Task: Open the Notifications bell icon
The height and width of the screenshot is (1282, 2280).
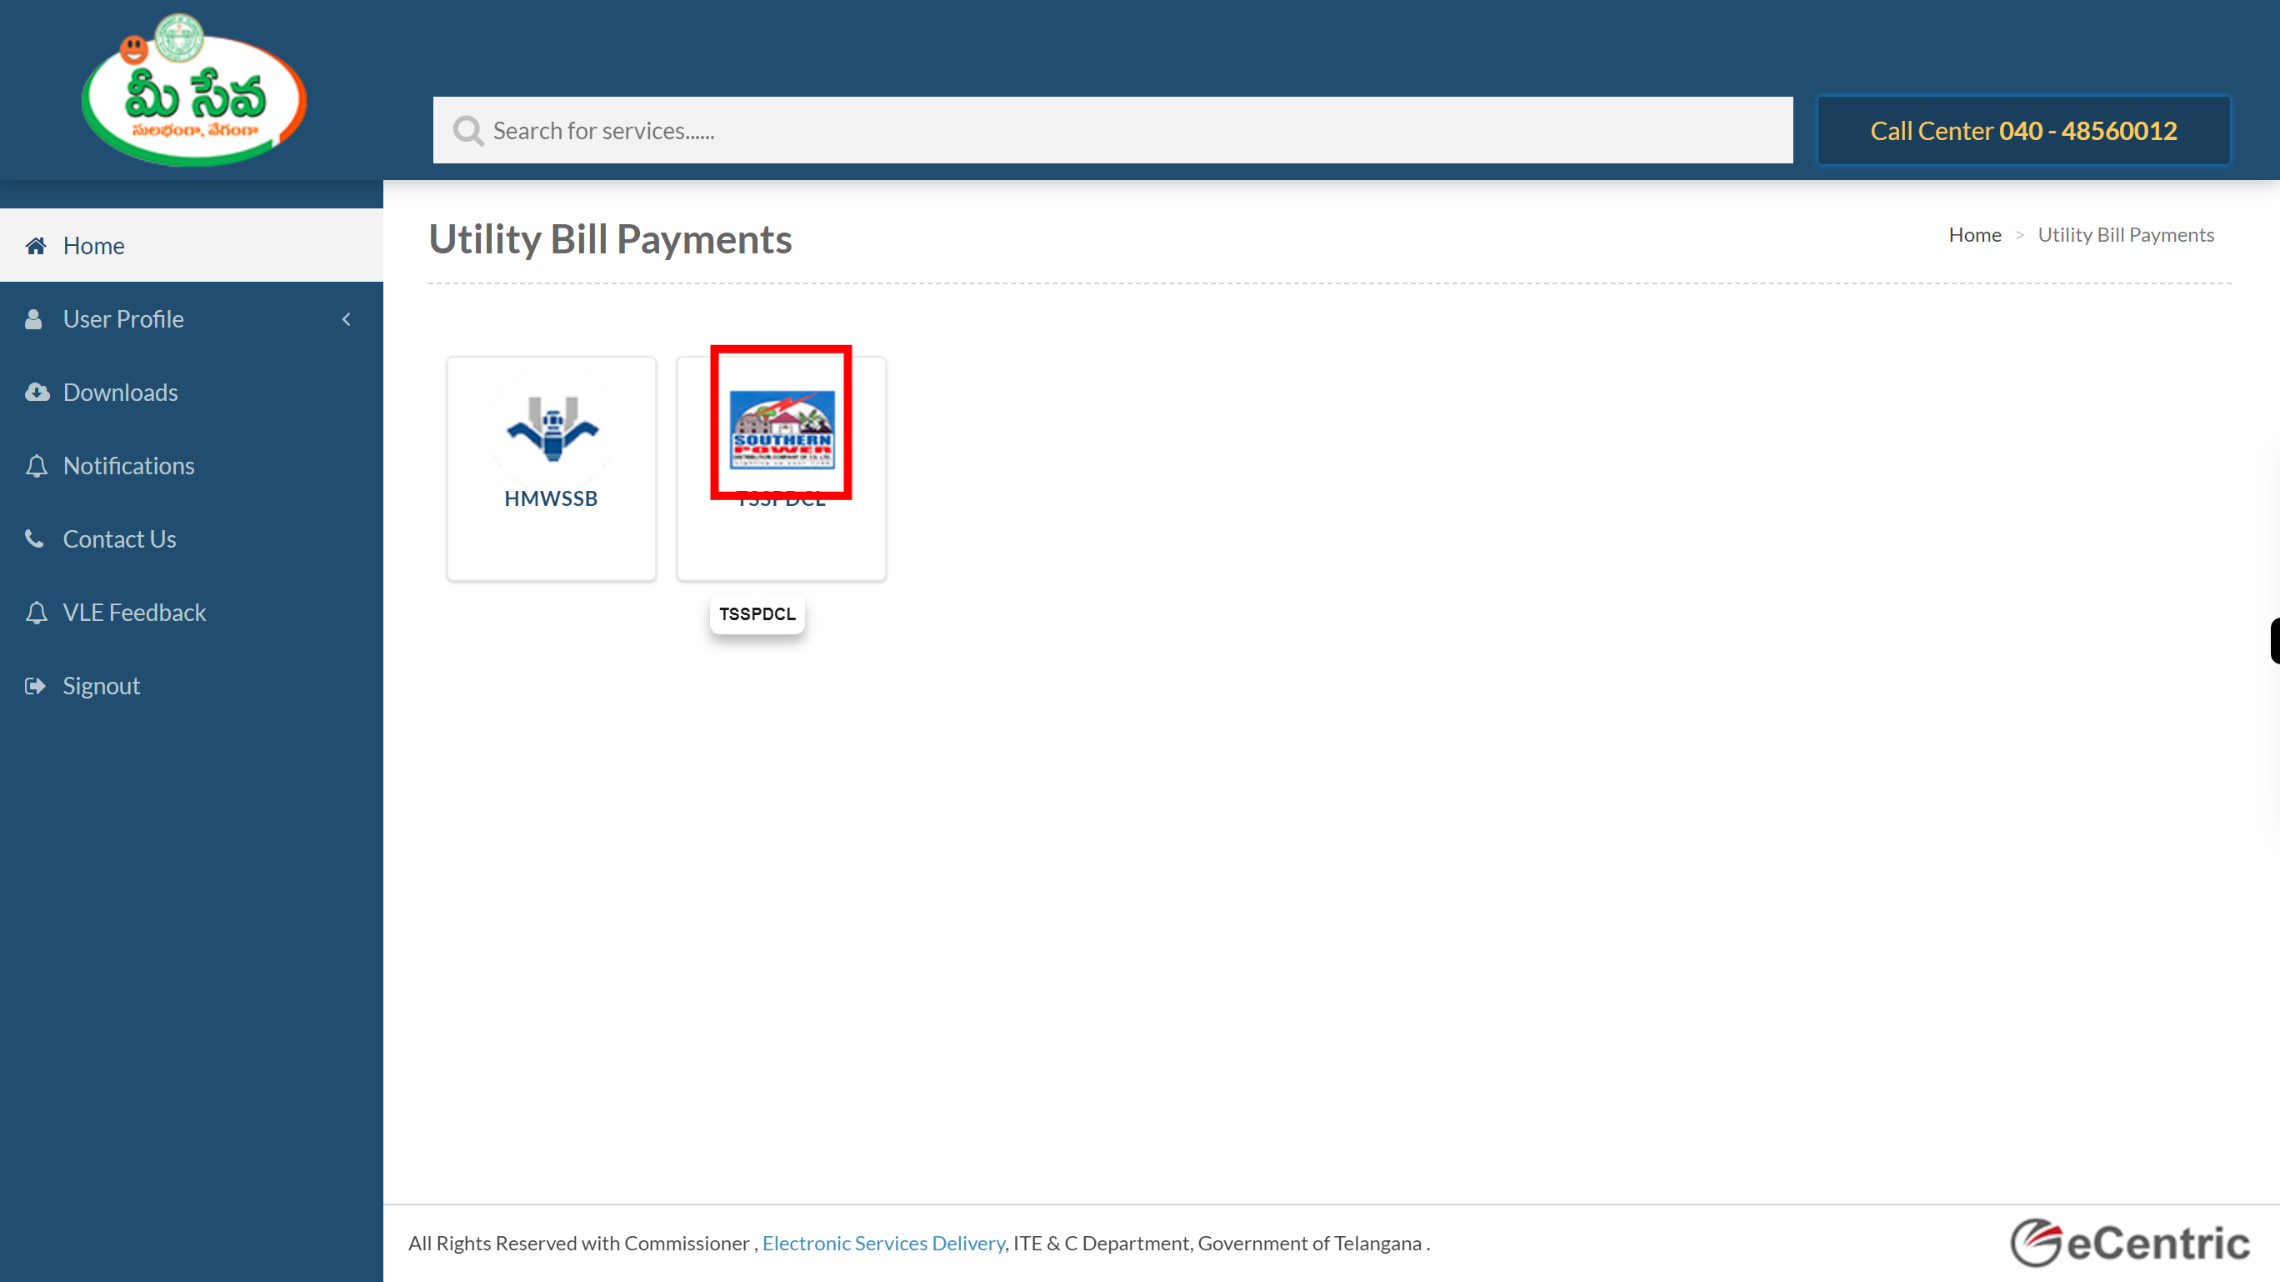Action: 36,465
